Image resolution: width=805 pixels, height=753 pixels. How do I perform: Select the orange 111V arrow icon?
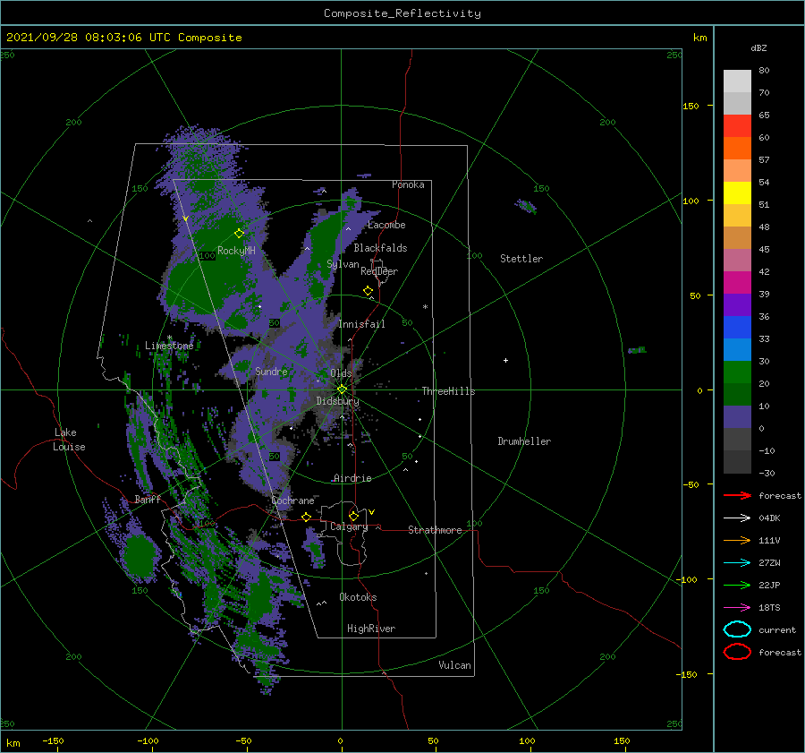[x=737, y=540]
